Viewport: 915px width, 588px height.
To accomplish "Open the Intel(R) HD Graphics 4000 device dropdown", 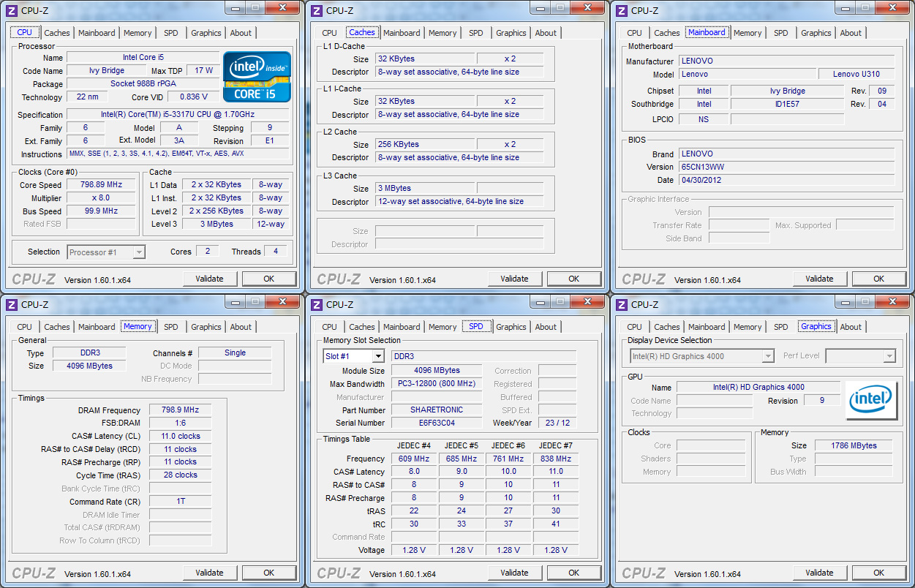I will [x=767, y=356].
